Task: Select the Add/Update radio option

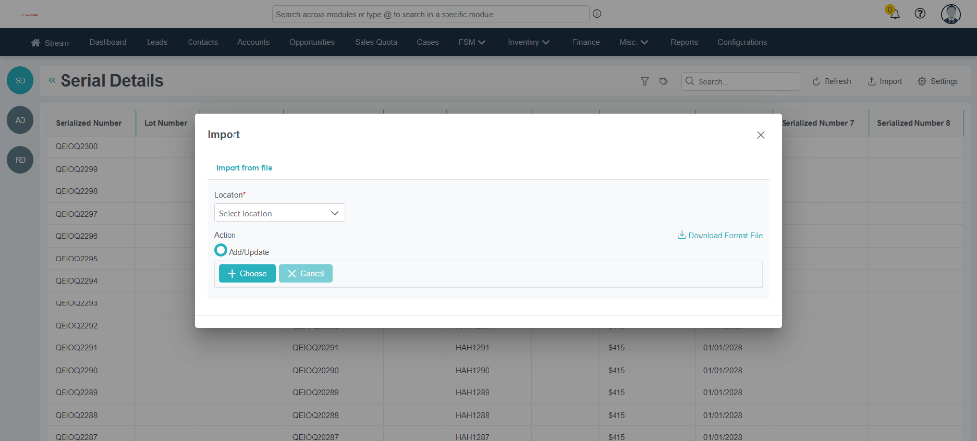Action: pyautogui.click(x=221, y=251)
